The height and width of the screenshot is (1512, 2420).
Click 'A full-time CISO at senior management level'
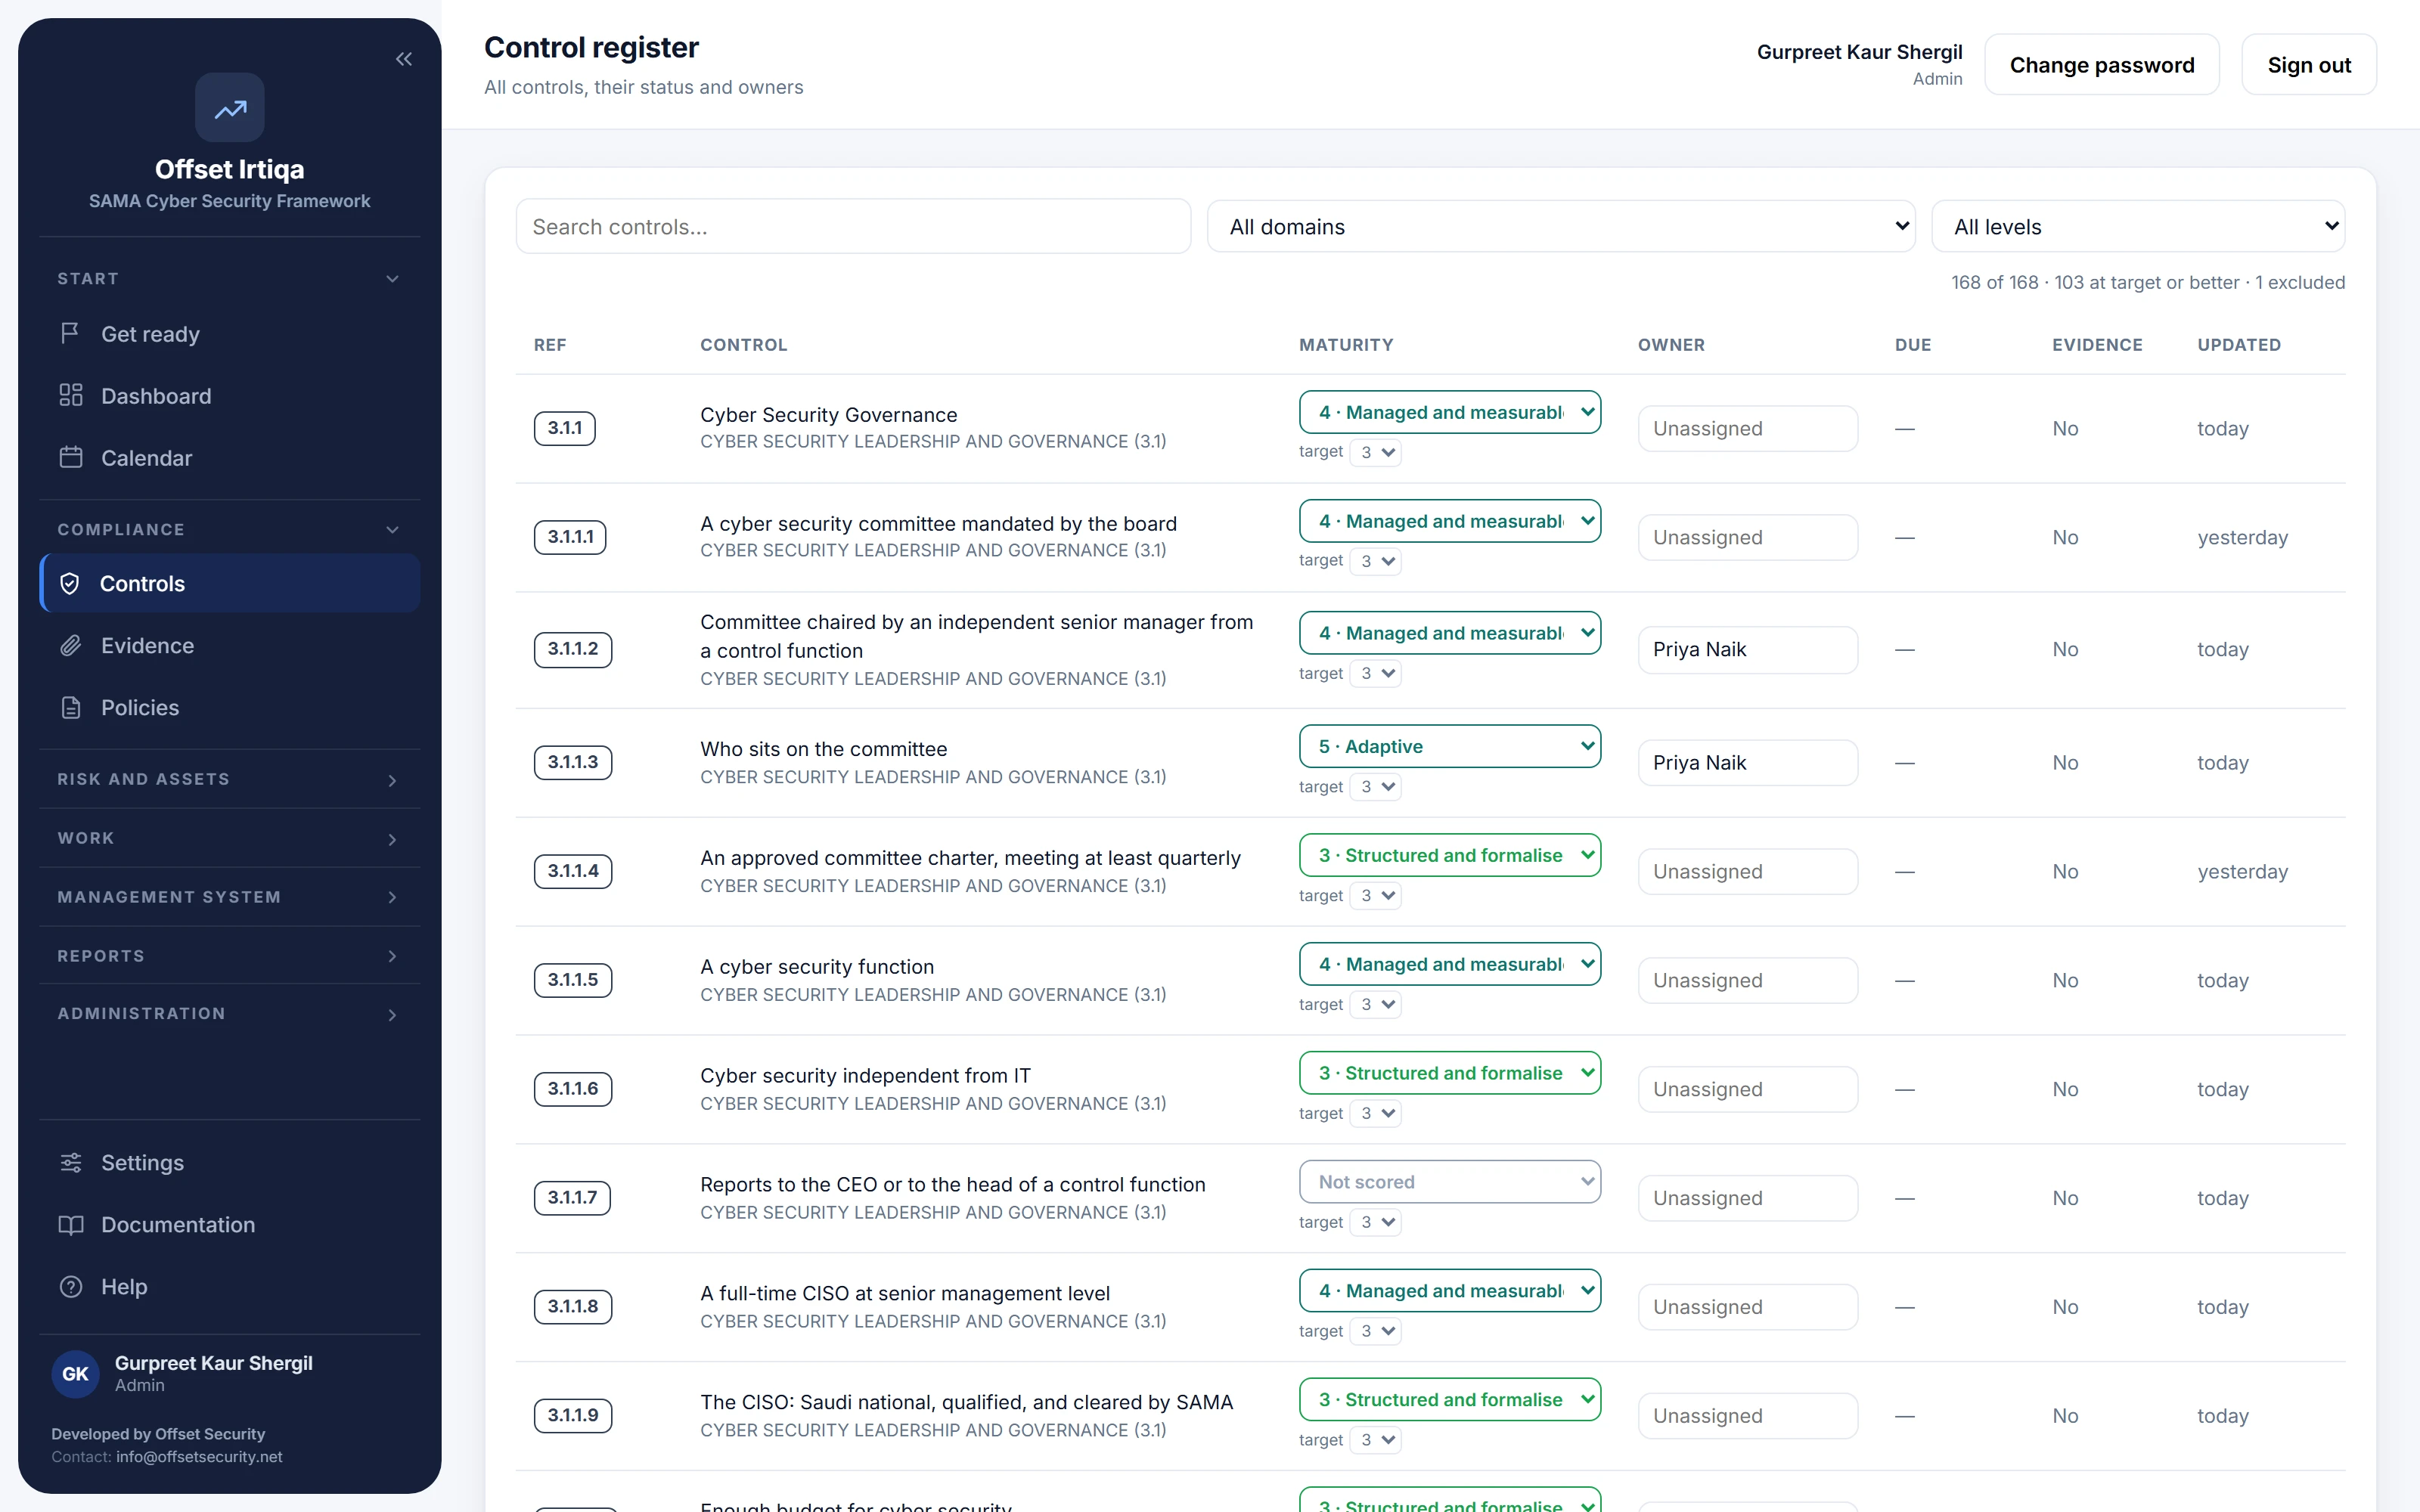point(905,1293)
